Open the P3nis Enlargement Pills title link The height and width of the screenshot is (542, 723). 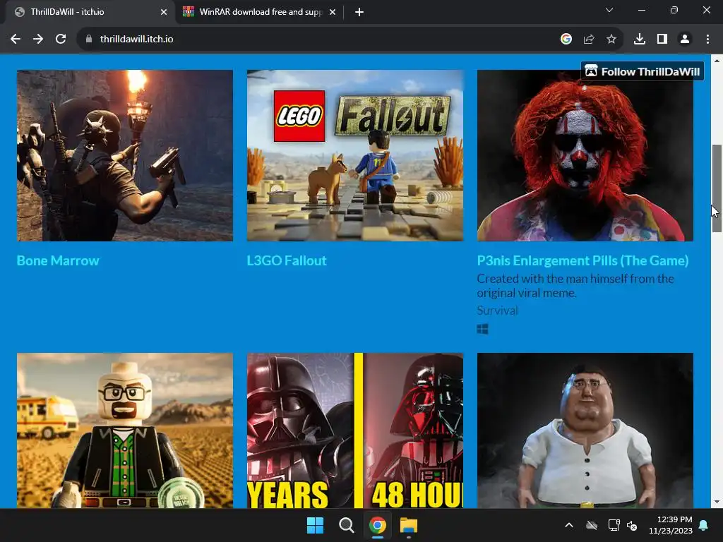pos(582,261)
